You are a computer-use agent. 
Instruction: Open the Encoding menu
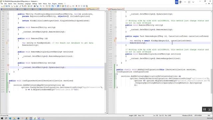tap(21, 4)
